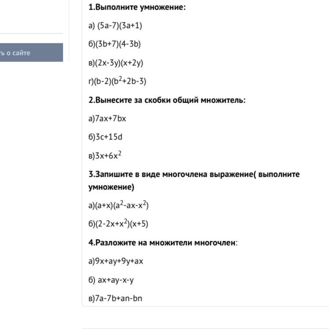The height and width of the screenshot is (329, 329).
Task: Click the gray 'о сайте' button
Action: click(x=32, y=53)
